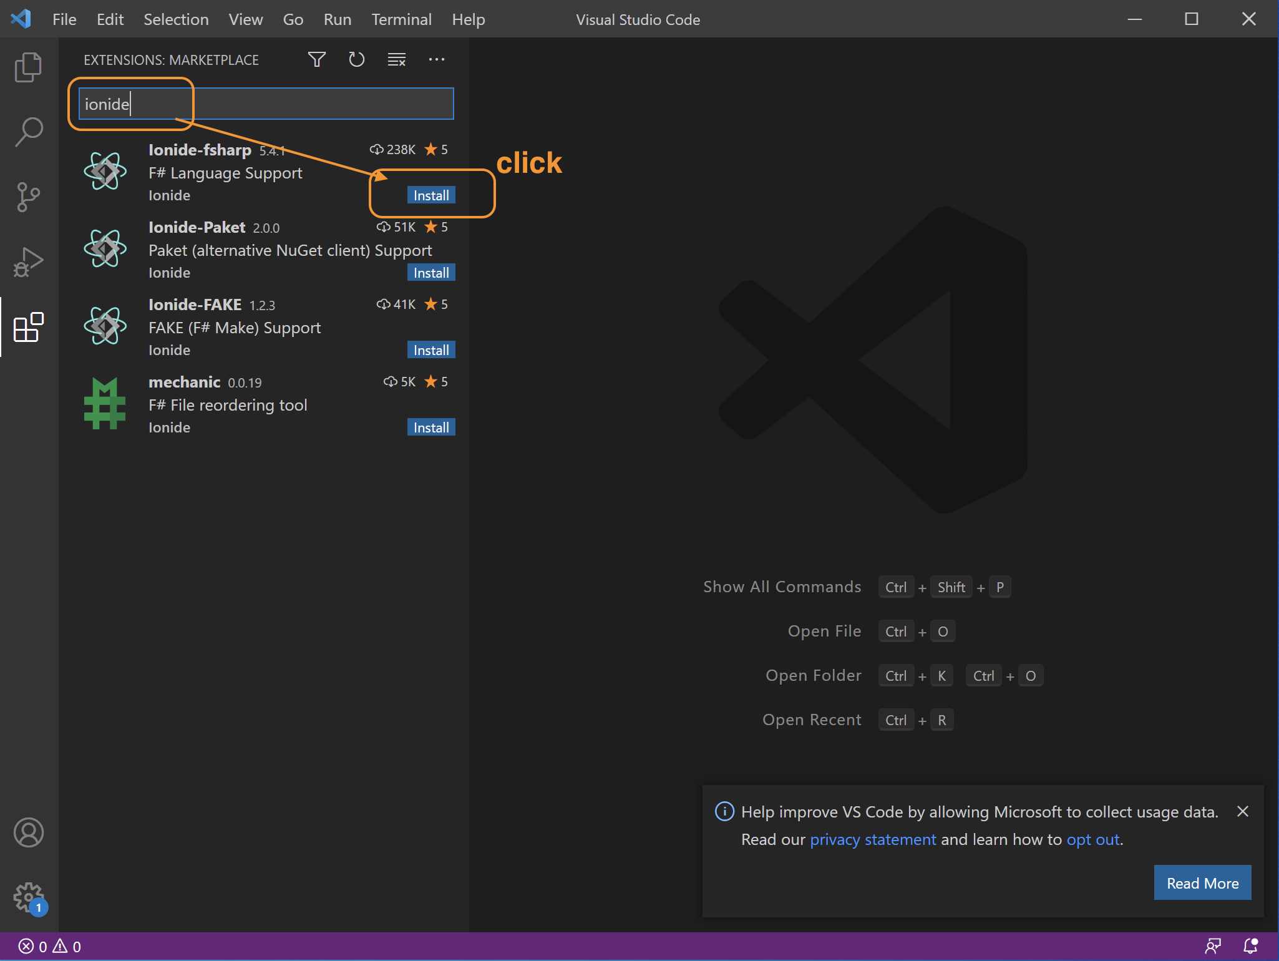1279x961 pixels.
Task: Open the Terminal menu
Action: point(401,19)
